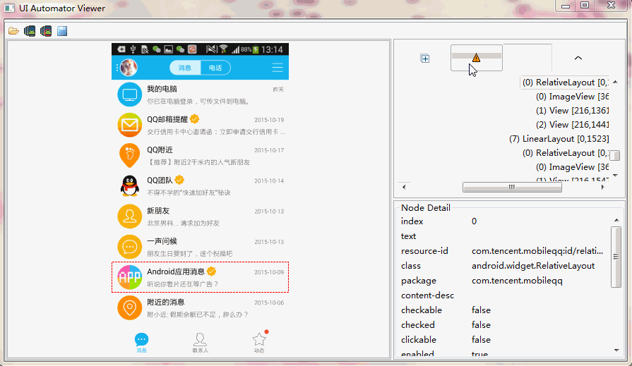The image size is (632, 366).
Task: Click the clickable row's false value
Action: coord(481,340)
